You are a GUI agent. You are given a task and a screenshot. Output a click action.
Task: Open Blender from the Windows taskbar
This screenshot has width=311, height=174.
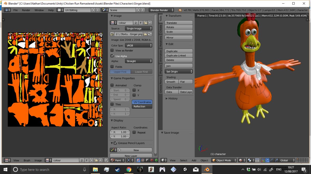click(x=207, y=170)
